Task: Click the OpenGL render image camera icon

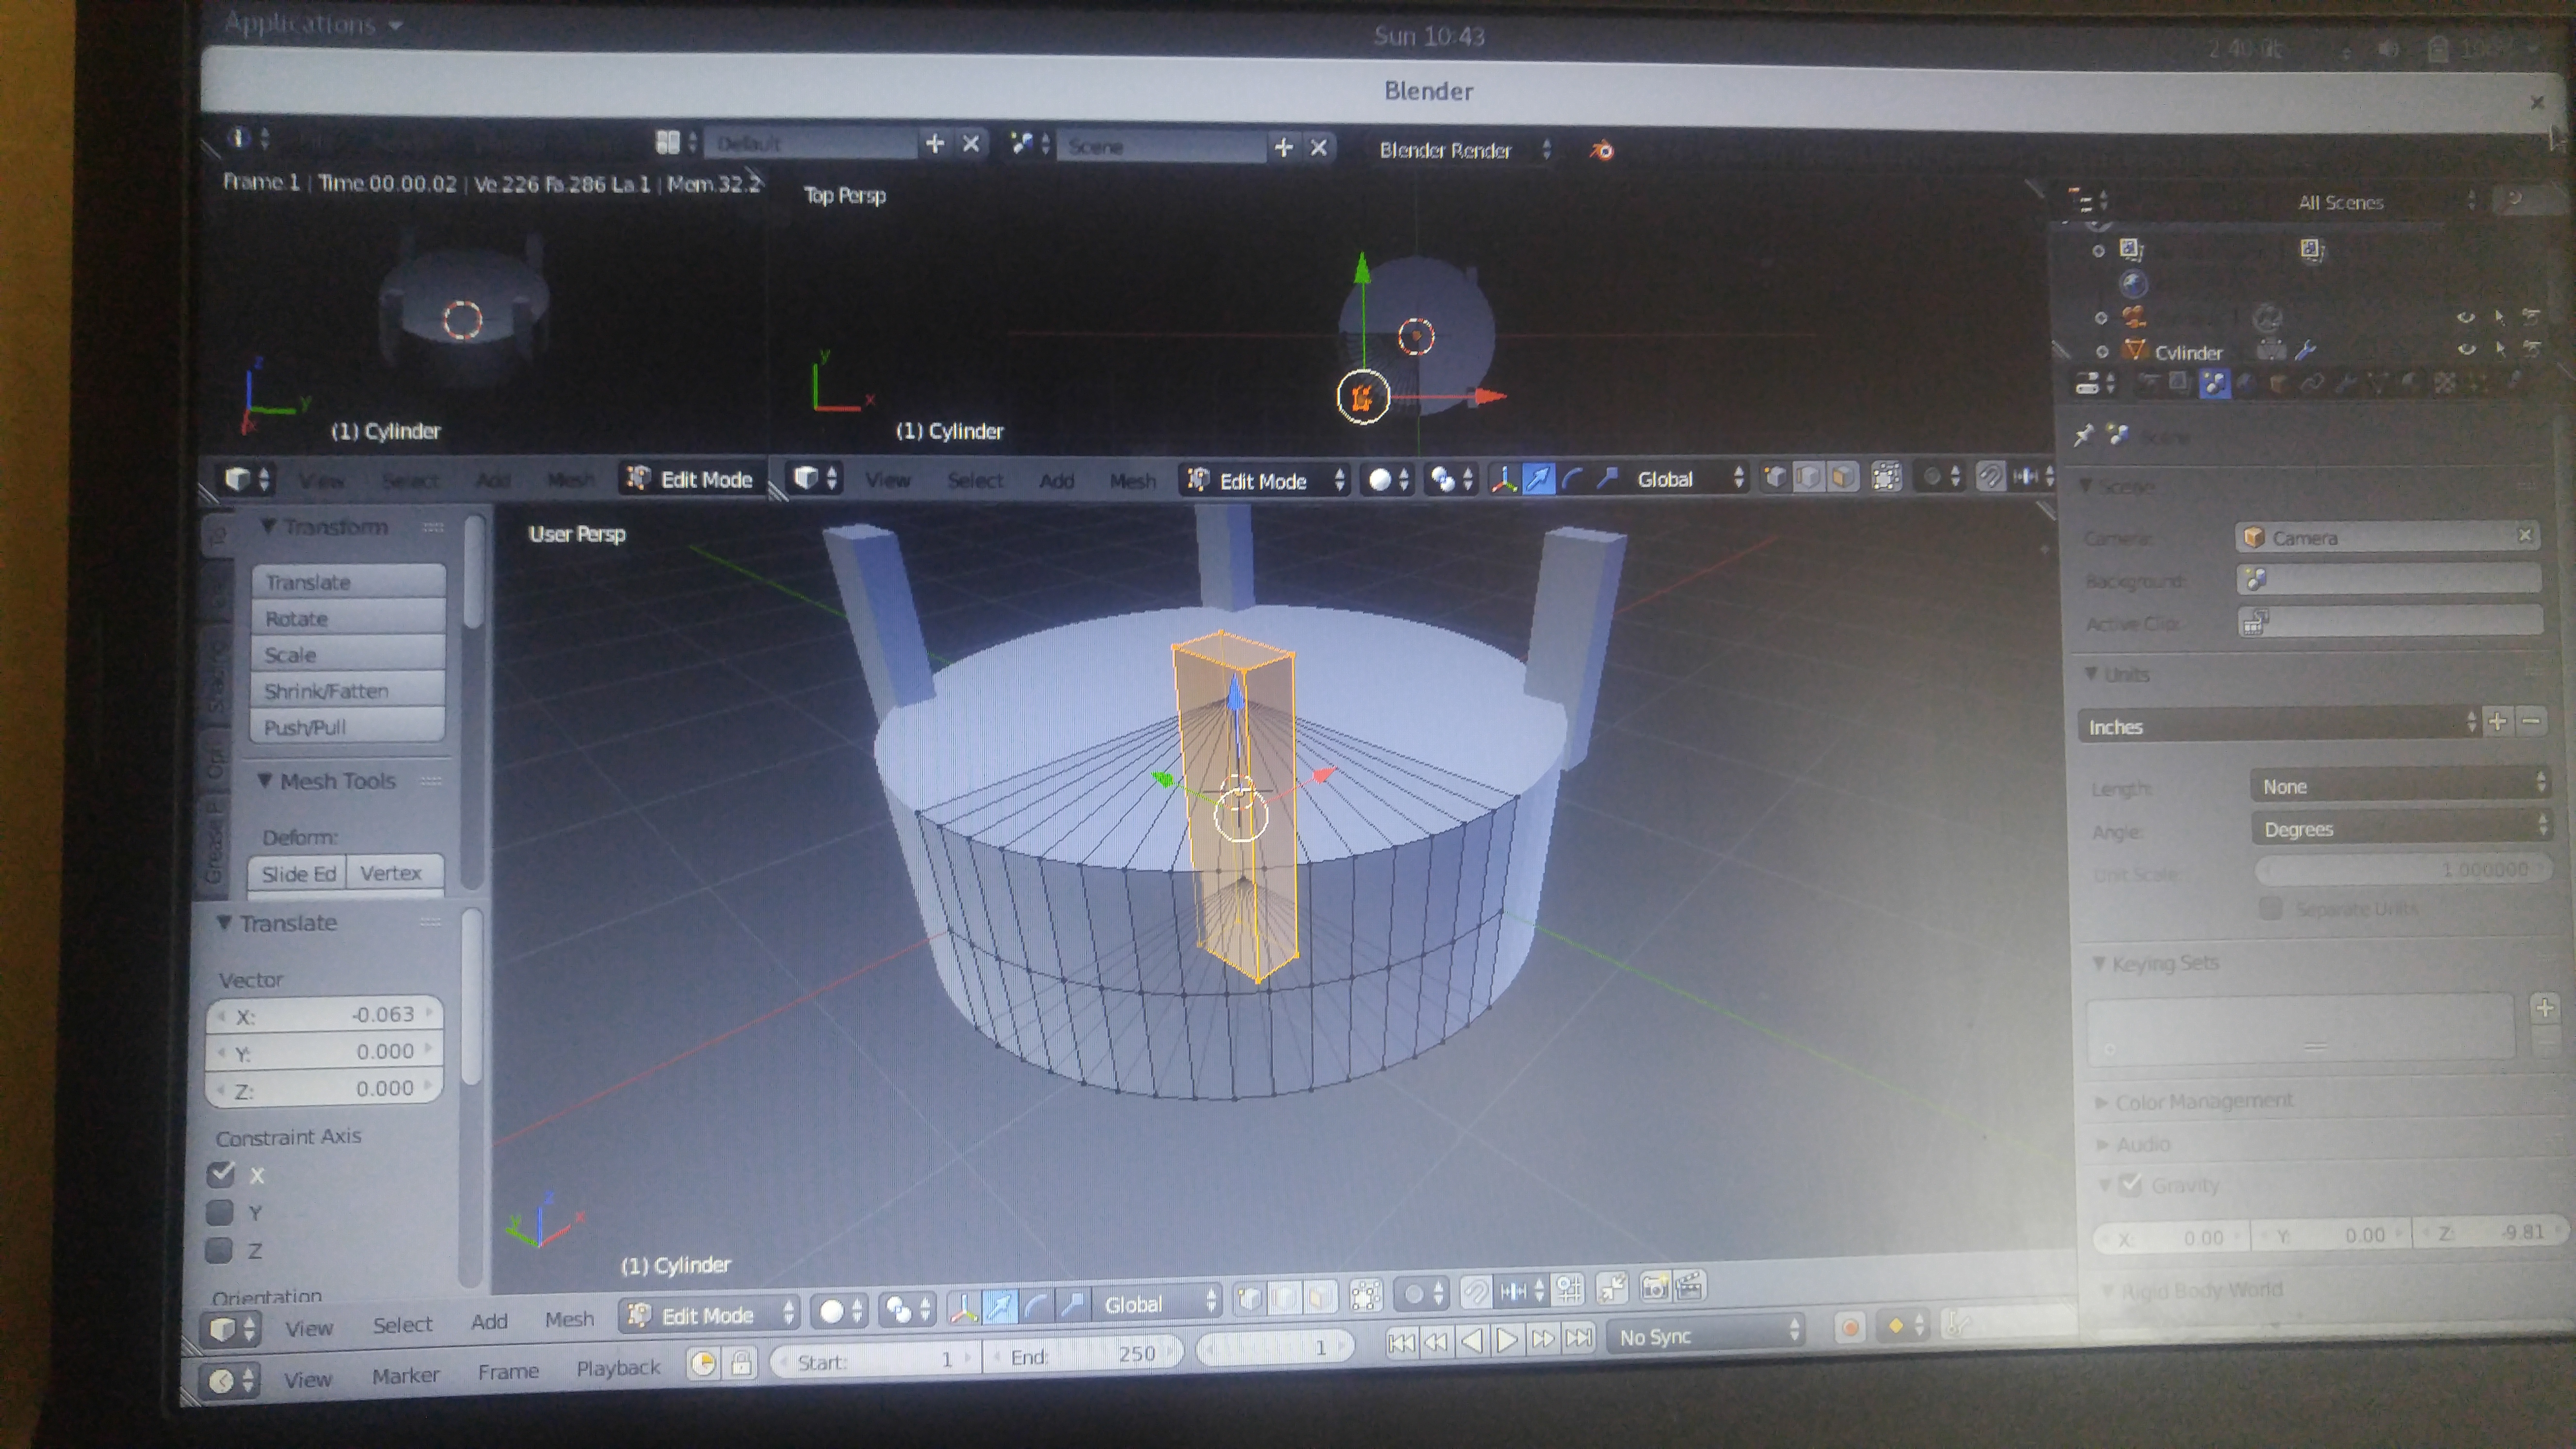Action: point(1654,1287)
